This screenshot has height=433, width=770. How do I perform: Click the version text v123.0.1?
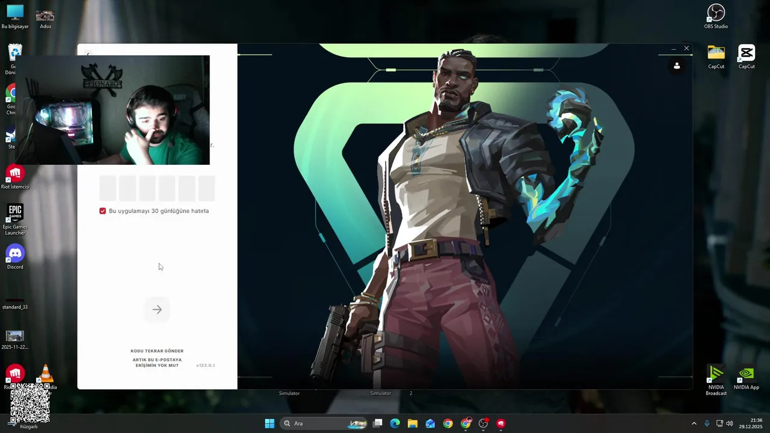[x=205, y=365]
